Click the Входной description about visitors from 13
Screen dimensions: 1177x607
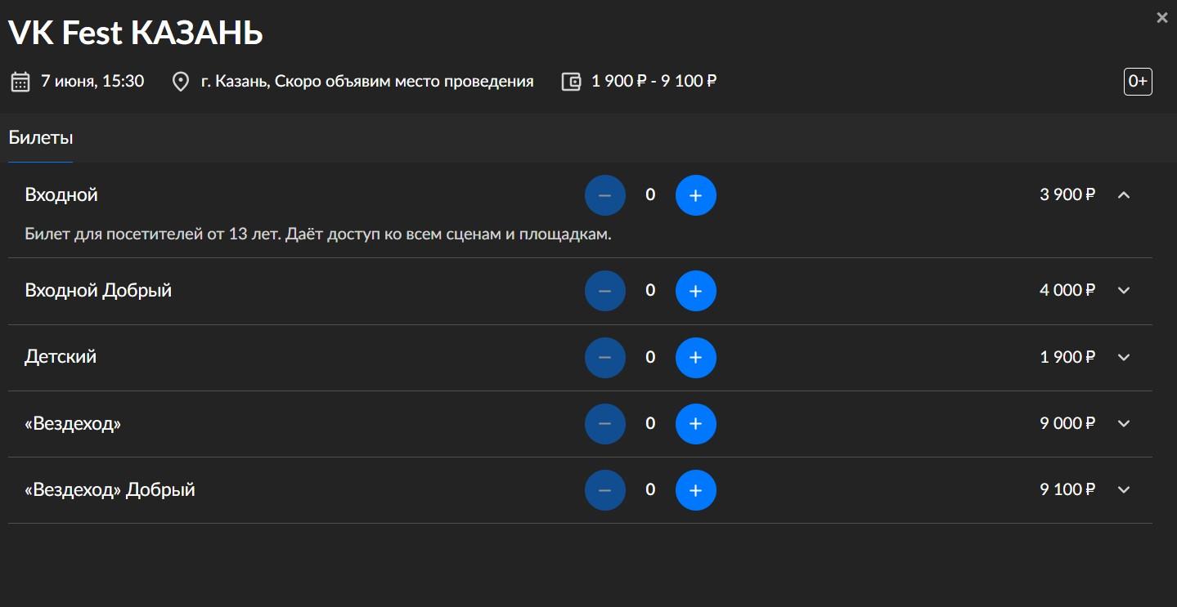pos(318,234)
